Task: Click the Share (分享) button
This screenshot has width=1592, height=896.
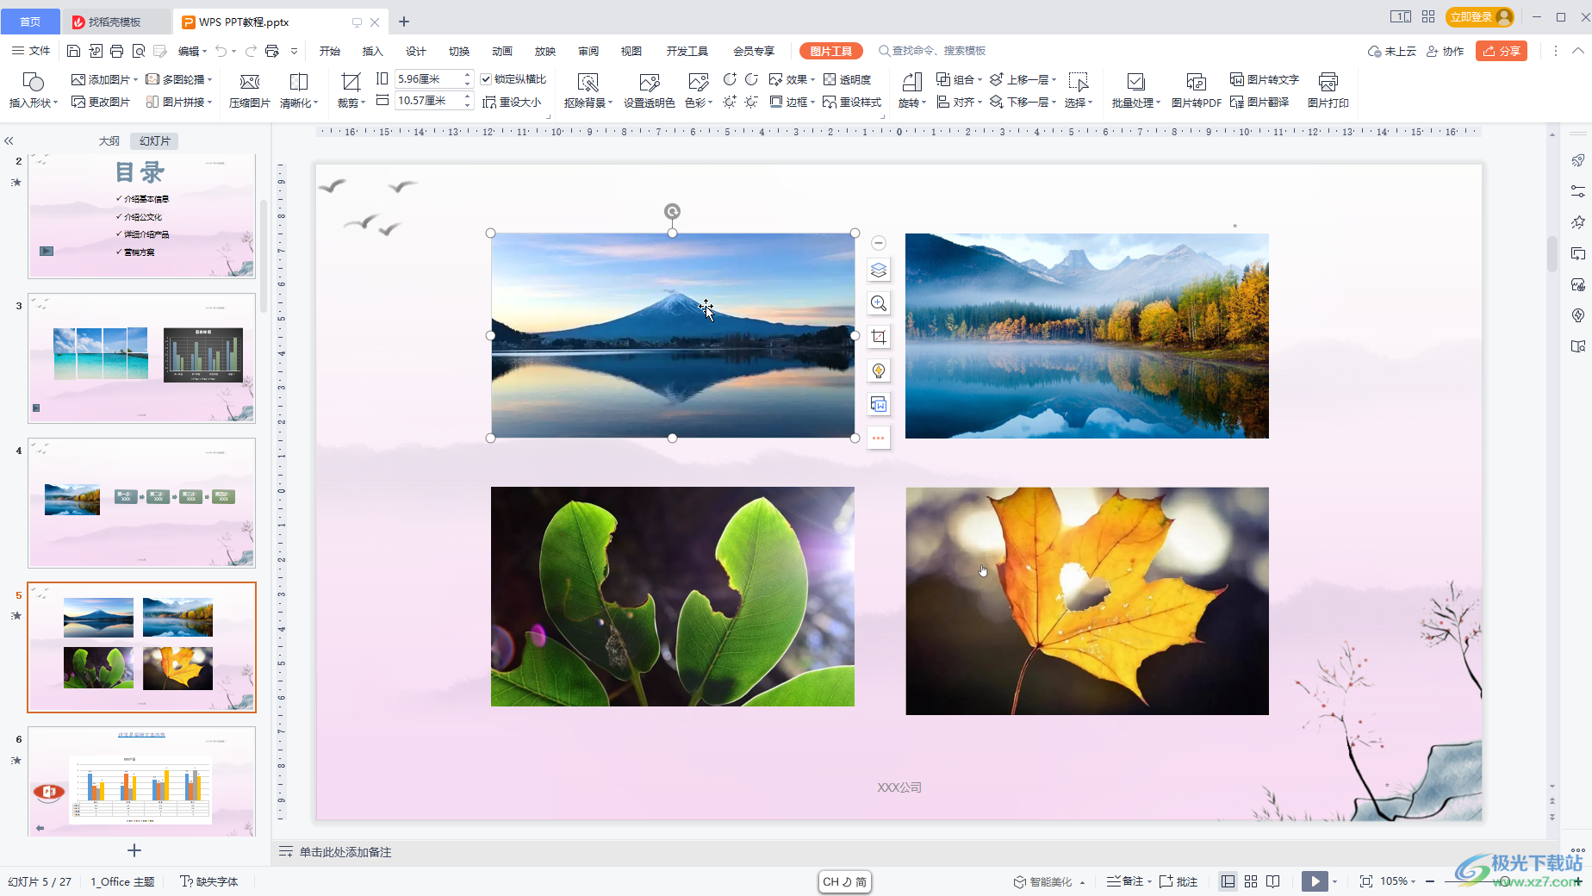Action: [1502, 51]
